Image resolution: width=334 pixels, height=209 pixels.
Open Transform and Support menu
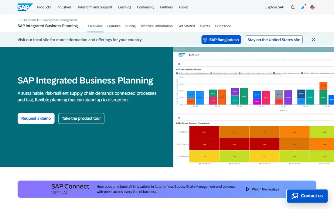(95, 7)
